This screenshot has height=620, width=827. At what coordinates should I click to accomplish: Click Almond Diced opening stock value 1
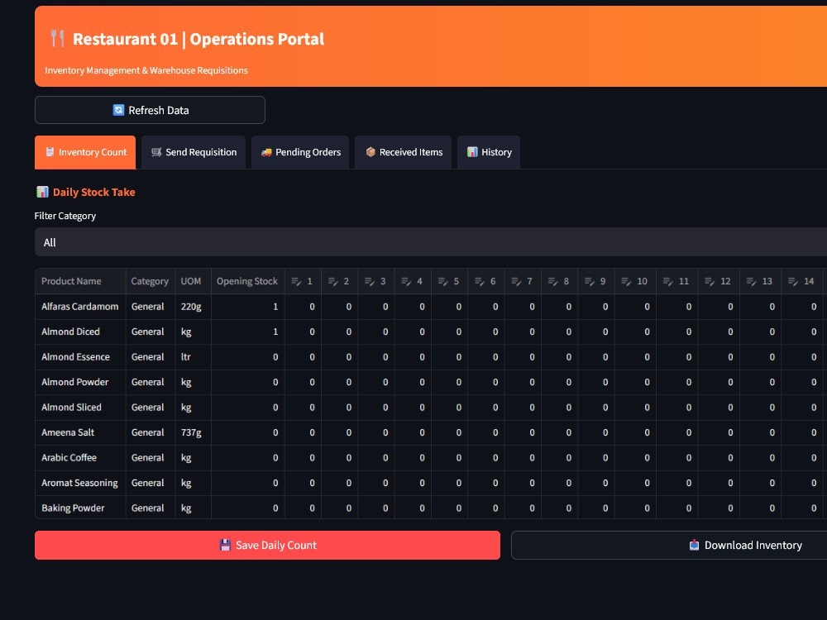click(x=248, y=332)
